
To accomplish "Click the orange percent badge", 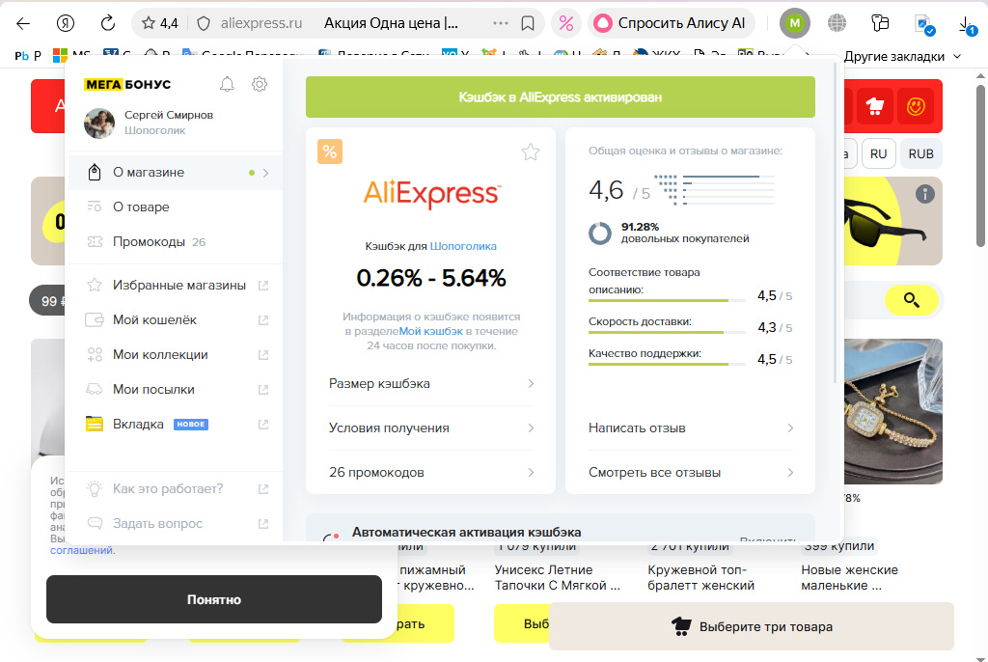I will tap(330, 152).
